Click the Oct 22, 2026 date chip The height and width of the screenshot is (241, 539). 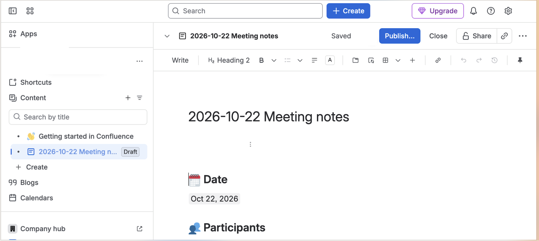(214, 199)
